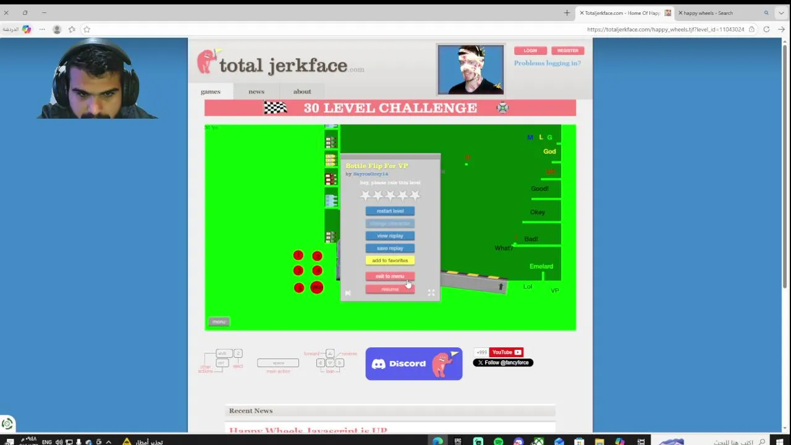Open Spotify from taskbar
The height and width of the screenshot is (445, 791).
(x=498, y=441)
